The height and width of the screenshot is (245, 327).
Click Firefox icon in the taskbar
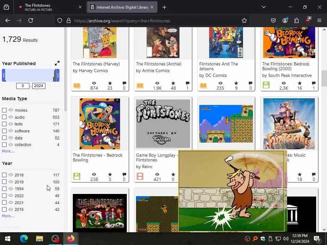(71, 239)
